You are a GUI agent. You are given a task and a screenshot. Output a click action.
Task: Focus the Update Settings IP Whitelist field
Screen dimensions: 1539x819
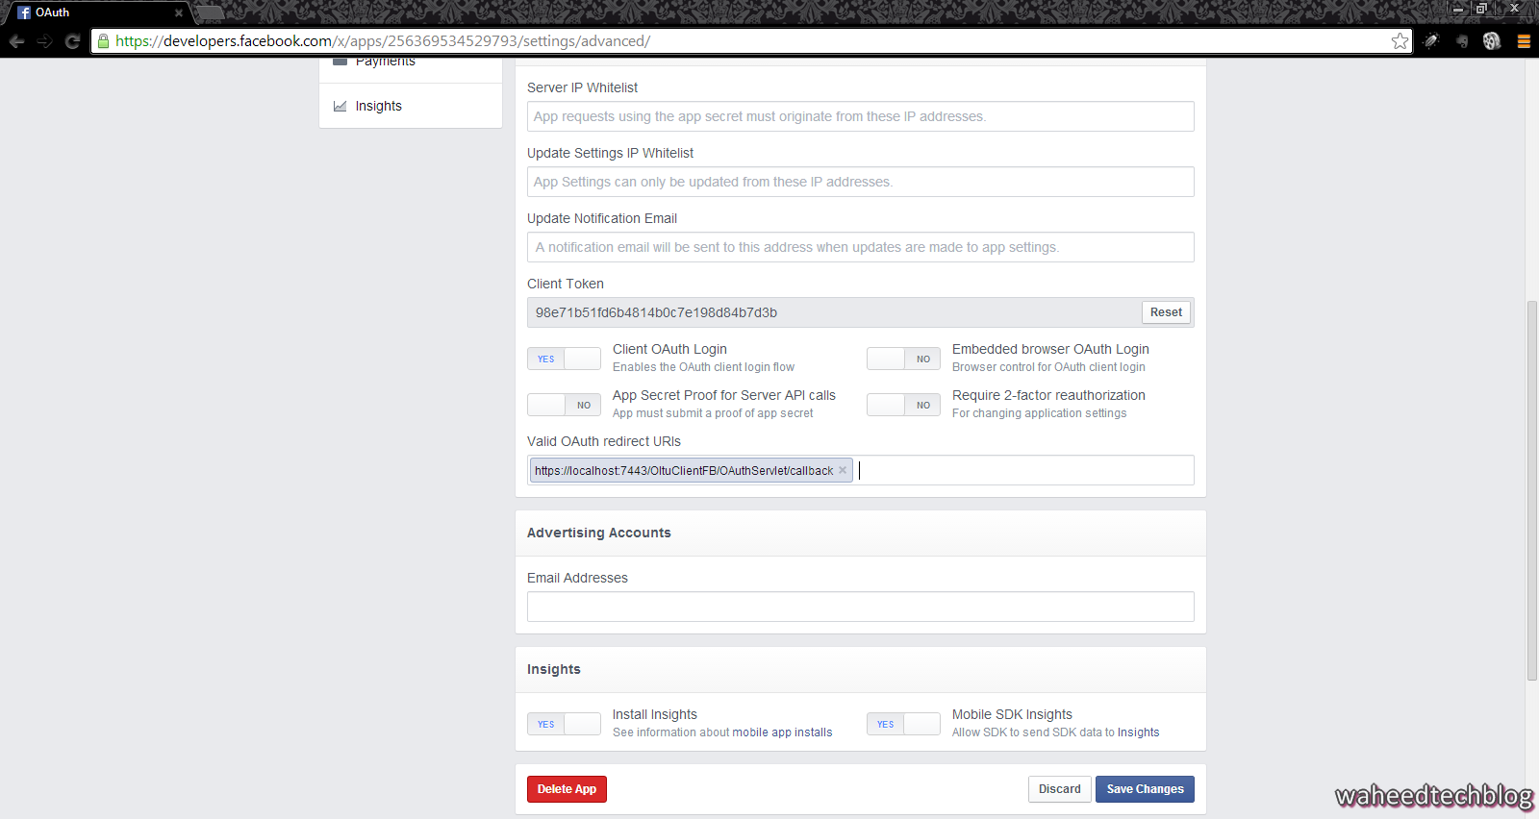(861, 182)
